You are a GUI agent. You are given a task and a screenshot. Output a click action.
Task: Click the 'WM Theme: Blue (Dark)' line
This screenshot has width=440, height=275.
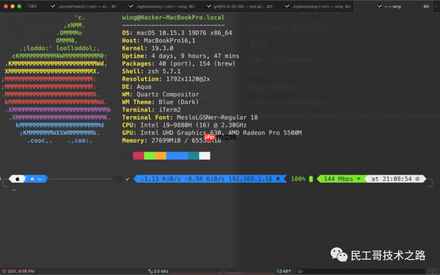(x=161, y=102)
